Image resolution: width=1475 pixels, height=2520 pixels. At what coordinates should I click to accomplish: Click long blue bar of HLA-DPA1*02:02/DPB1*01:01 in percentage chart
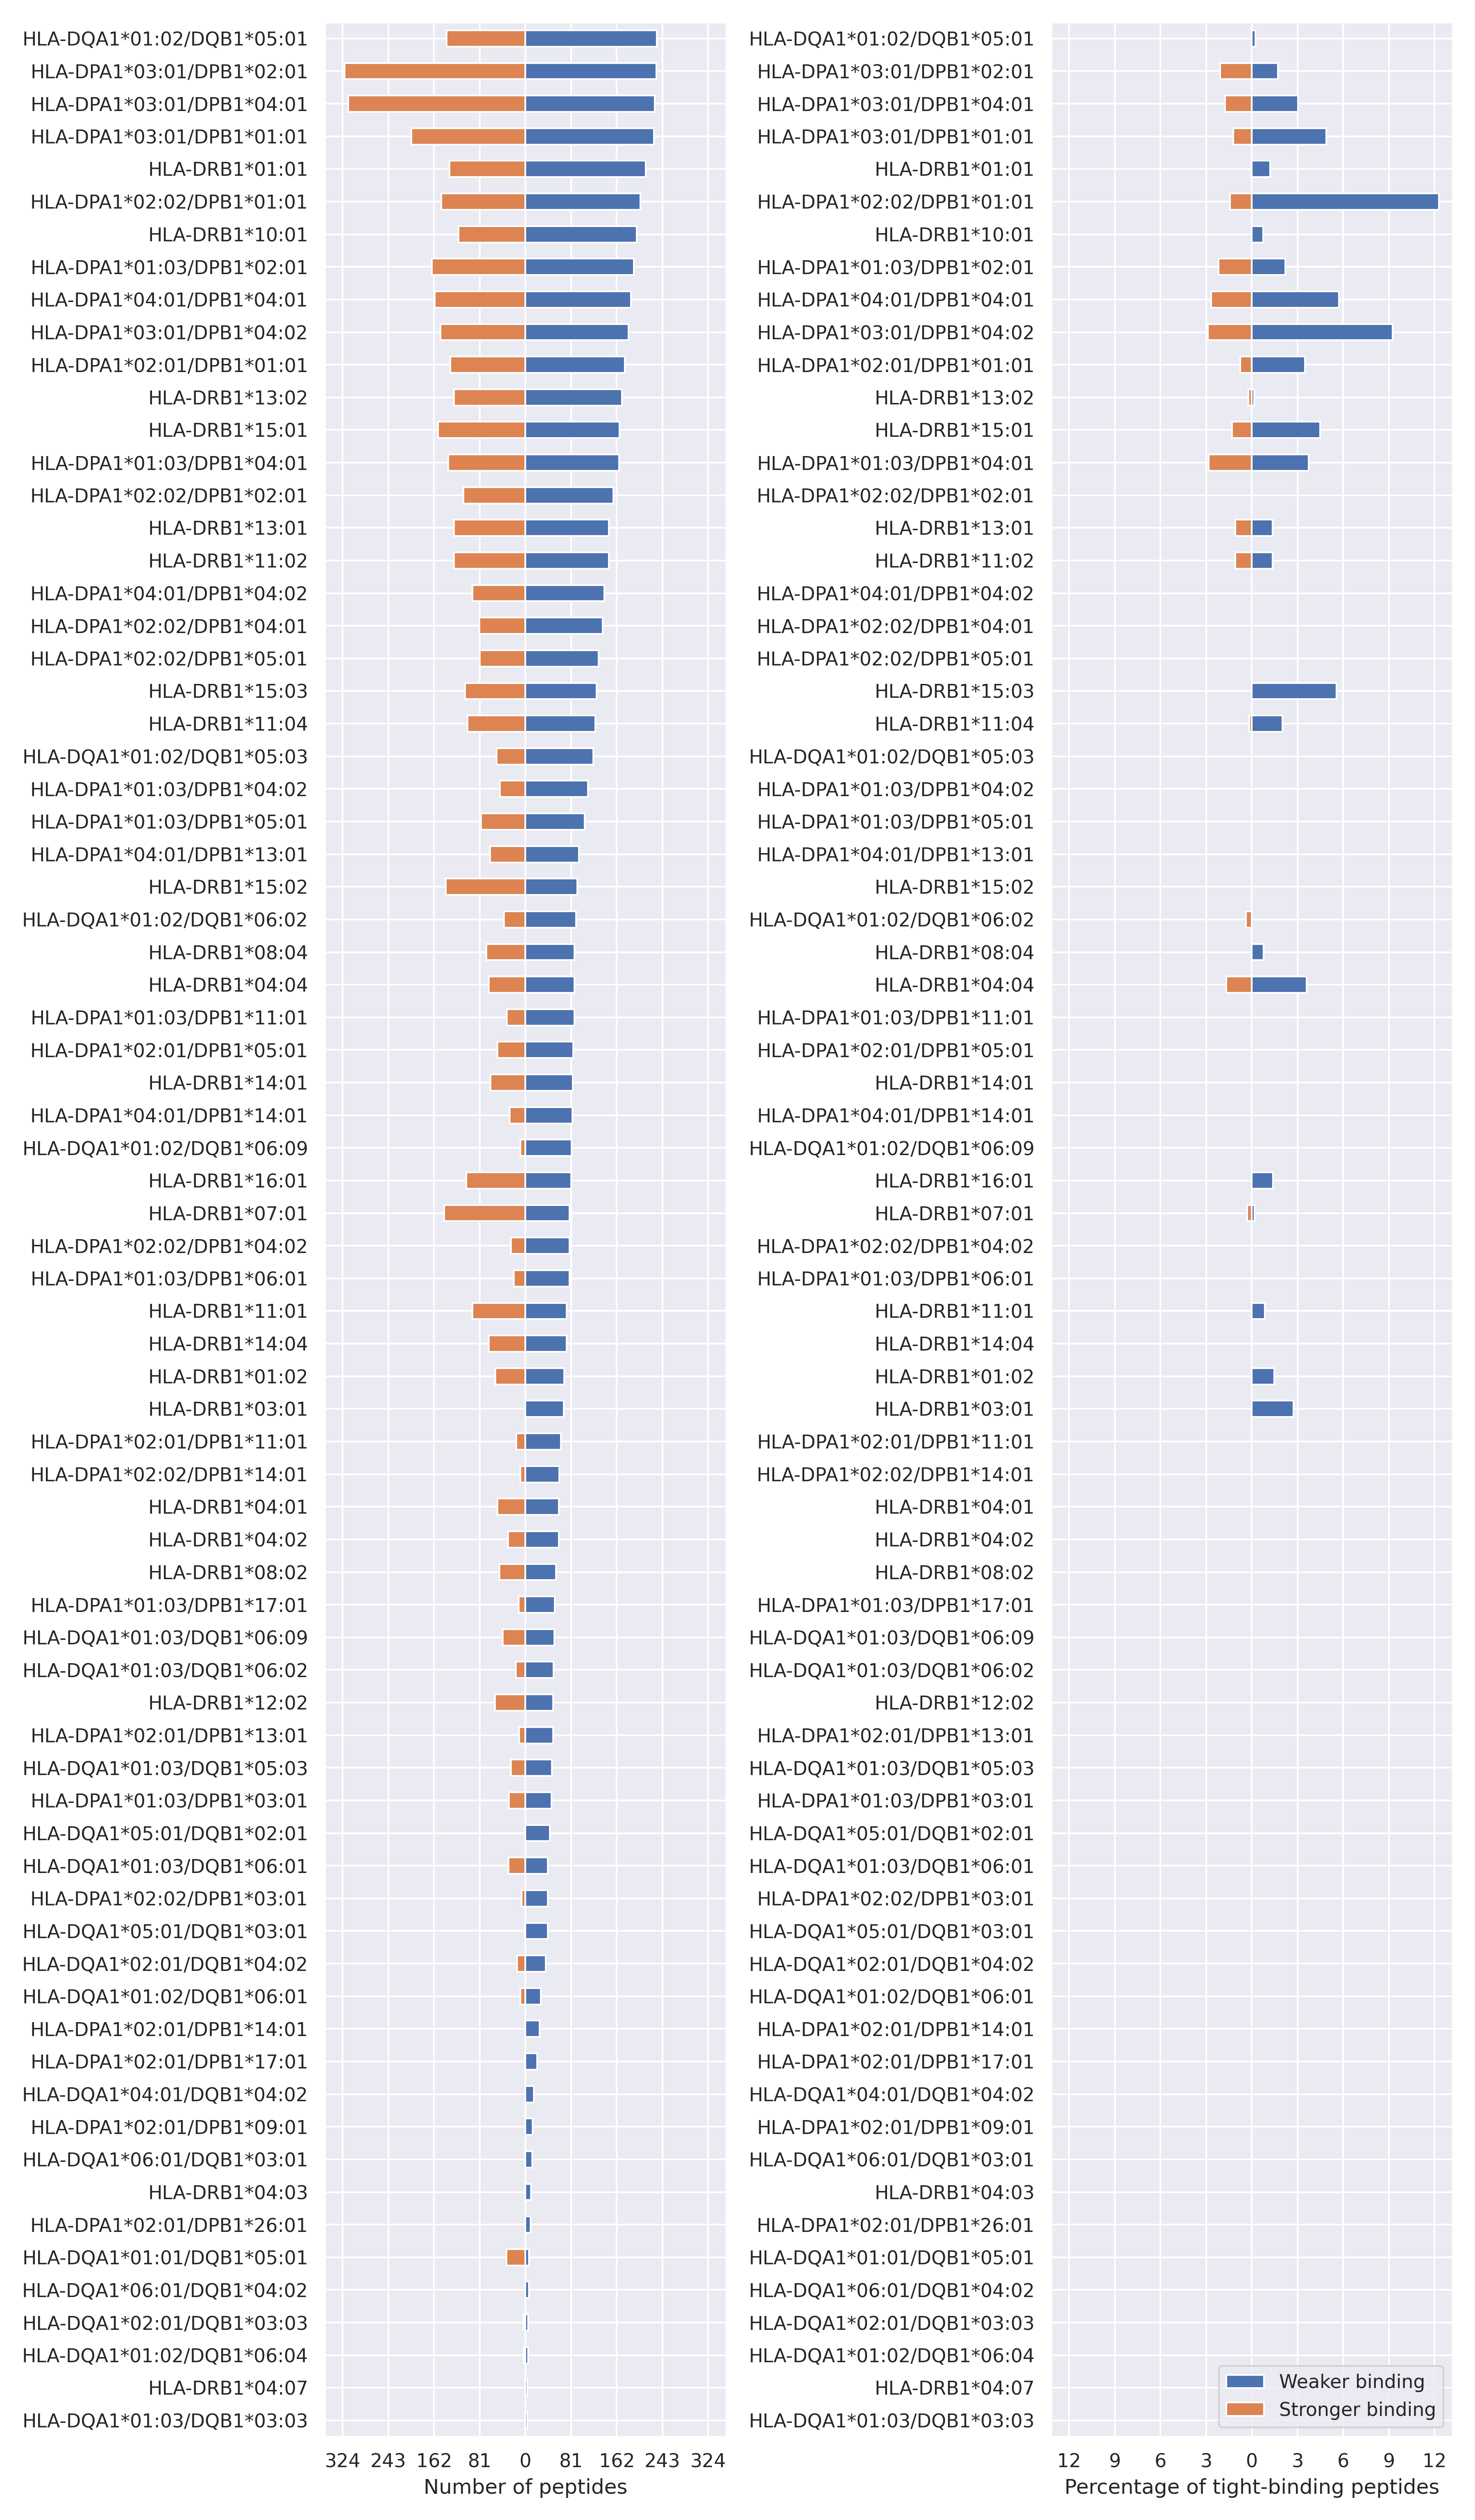tap(1345, 202)
